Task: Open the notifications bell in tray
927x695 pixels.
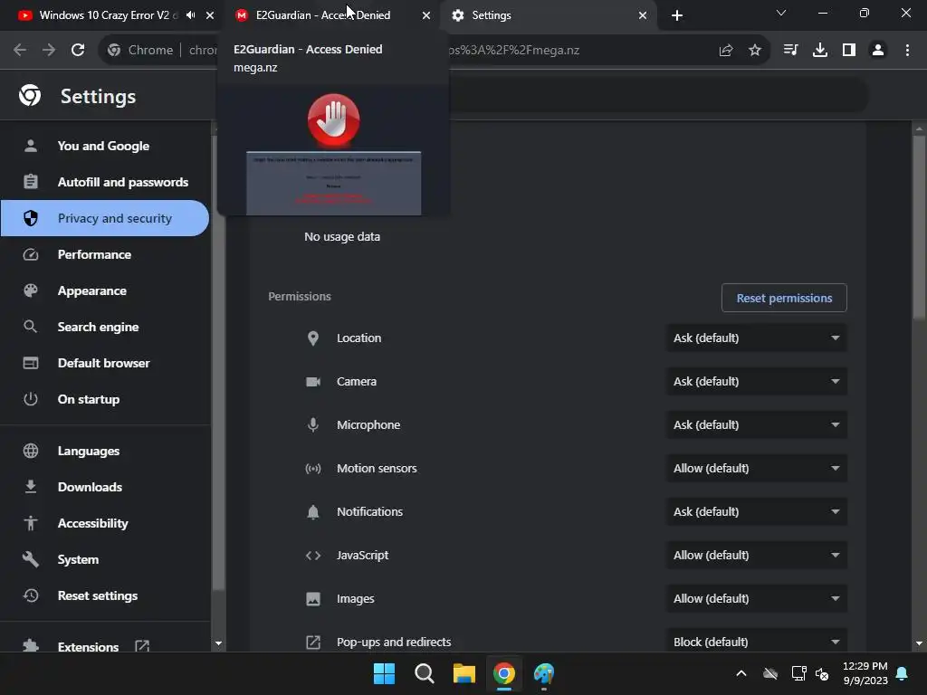Action: pyautogui.click(x=903, y=673)
